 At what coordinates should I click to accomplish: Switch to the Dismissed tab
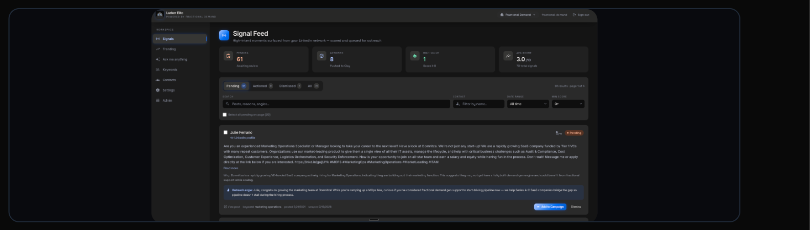290,86
